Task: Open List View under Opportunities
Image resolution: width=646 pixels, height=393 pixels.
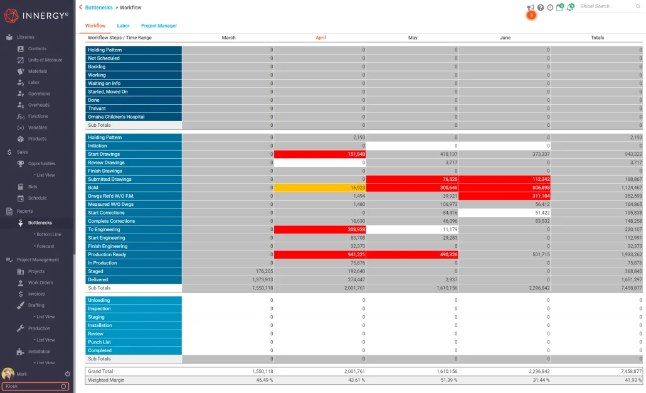Action: click(45, 175)
